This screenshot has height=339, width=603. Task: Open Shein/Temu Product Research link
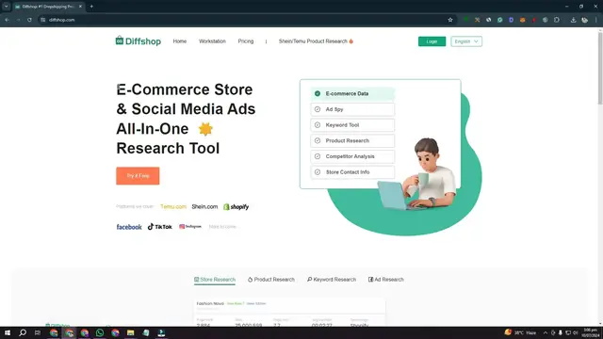(x=316, y=41)
